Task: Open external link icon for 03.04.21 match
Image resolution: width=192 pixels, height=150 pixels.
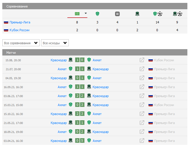Action: tap(142, 141)
